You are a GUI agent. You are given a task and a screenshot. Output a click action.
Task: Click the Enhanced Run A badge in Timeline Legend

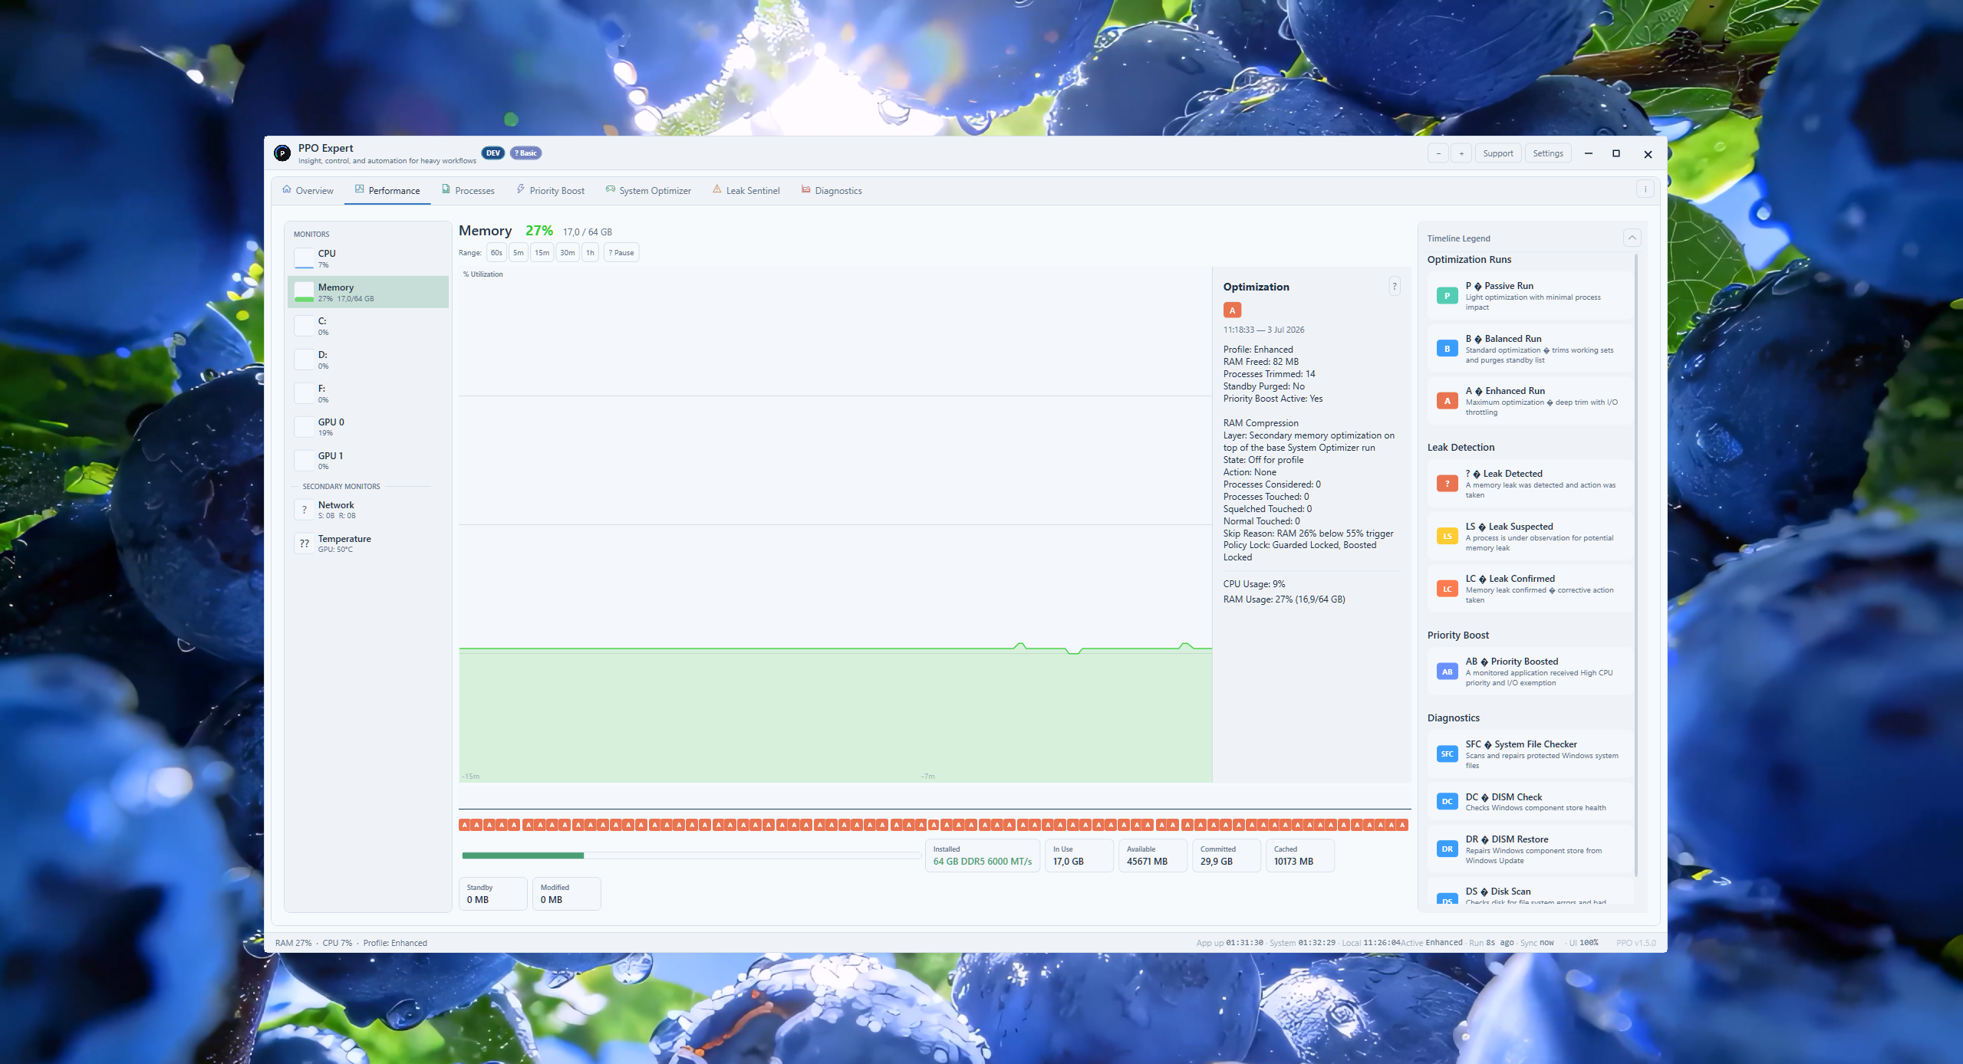coord(1447,401)
